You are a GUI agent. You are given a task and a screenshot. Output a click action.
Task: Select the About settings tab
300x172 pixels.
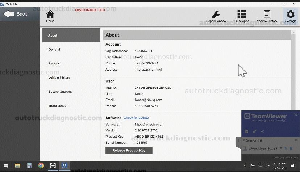click(71, 35)
